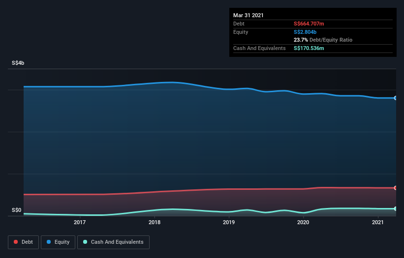Click the Mar 31 2021 tooltip date
This screenshot has width=404, height=258.
point(249,15)
